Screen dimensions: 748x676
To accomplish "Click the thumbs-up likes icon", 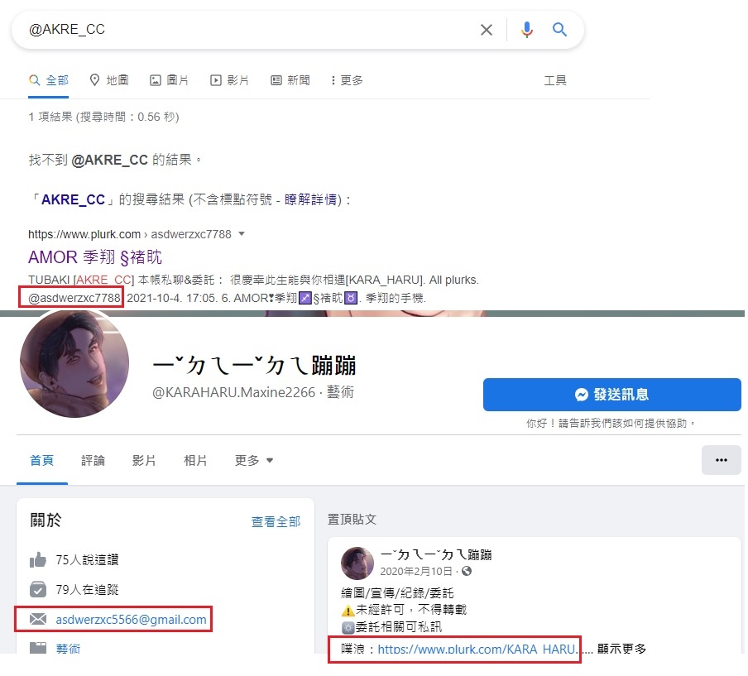I will point(38,559).
